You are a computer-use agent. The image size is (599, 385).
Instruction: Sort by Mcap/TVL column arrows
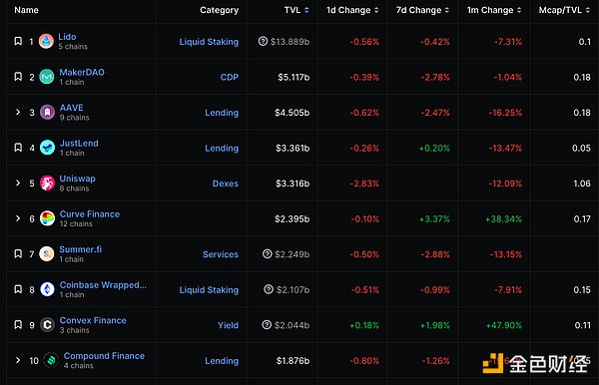point(588,10)
